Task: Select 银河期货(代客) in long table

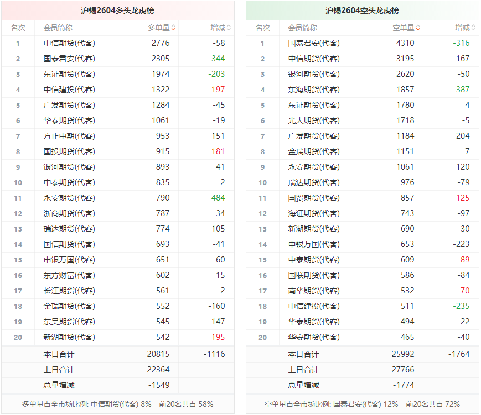Action: (x=69, y=167)
